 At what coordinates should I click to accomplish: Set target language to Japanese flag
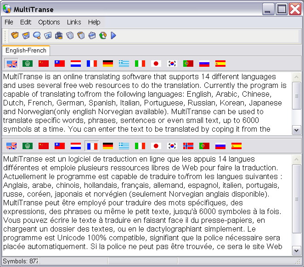(156, 146)
